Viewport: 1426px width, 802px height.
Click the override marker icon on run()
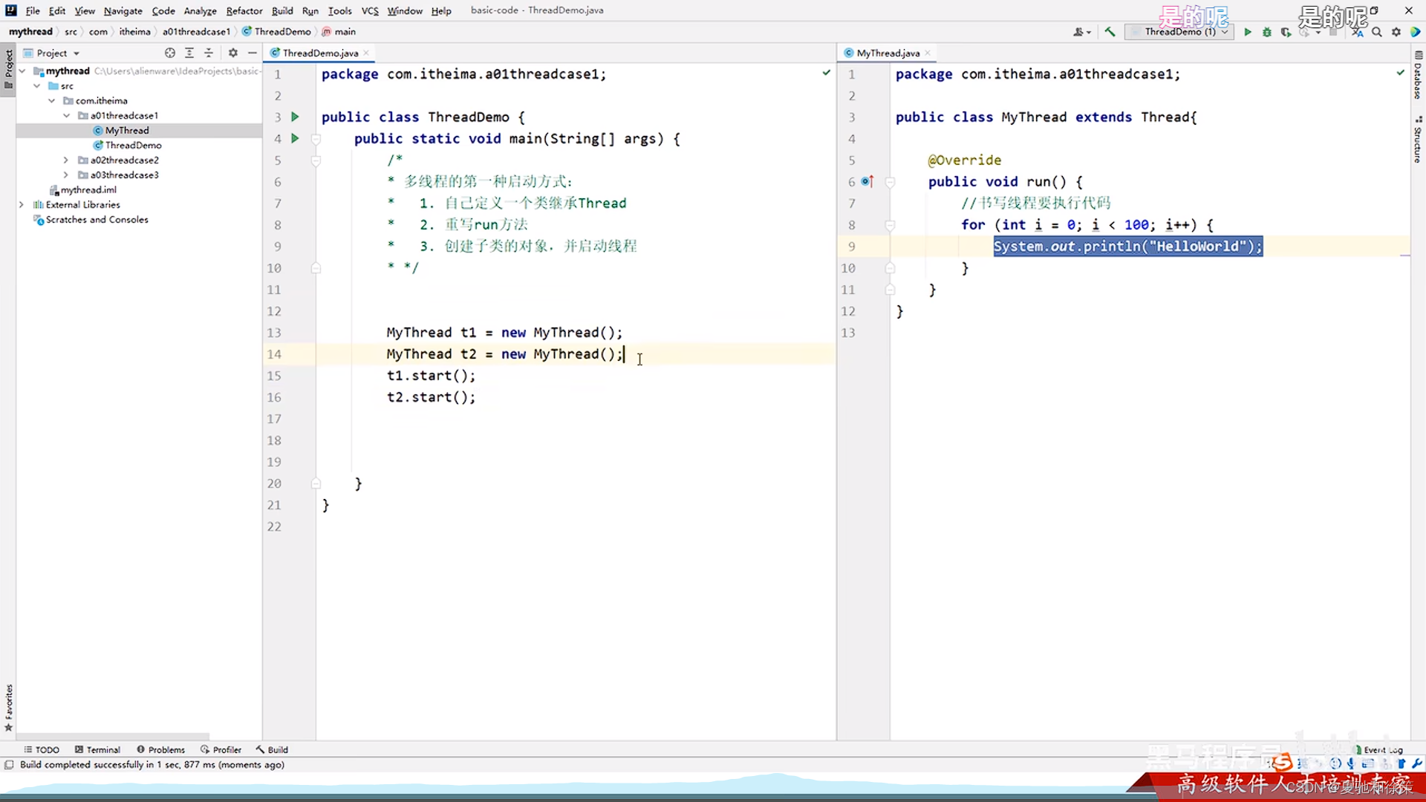tap(867, 181)
